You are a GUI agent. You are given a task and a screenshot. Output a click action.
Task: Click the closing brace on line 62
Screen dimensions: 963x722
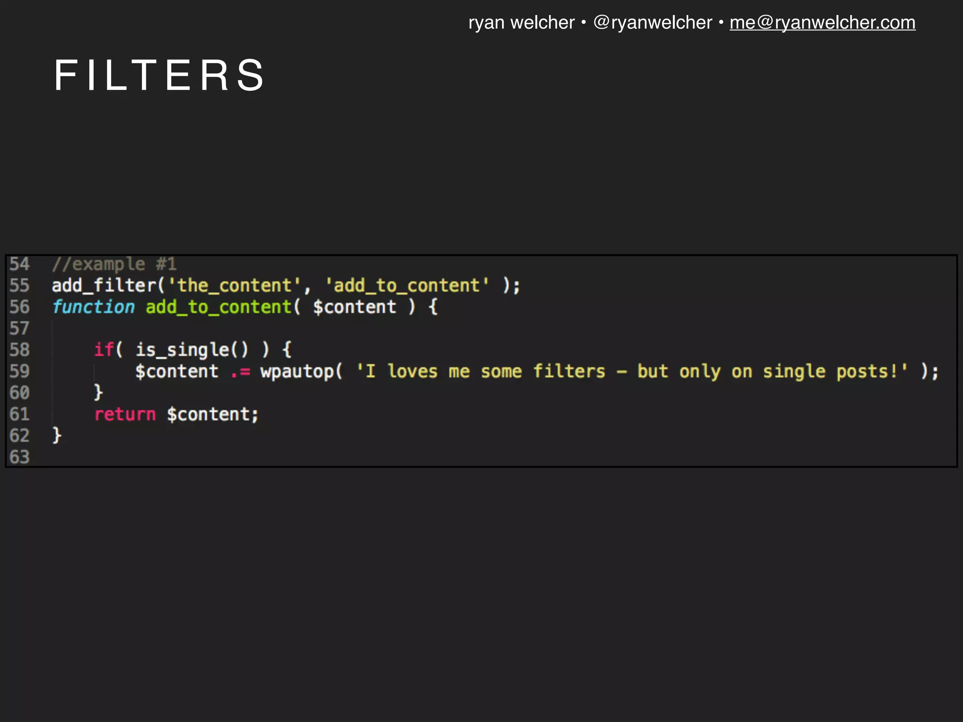tap(57, 435)
